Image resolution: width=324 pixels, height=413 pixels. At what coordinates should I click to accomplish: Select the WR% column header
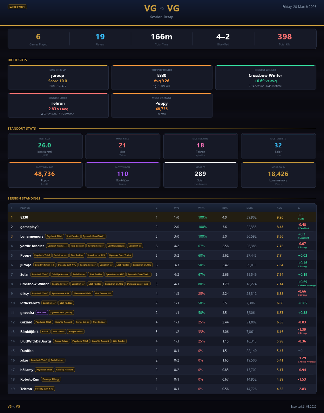[x=201, y=208]
